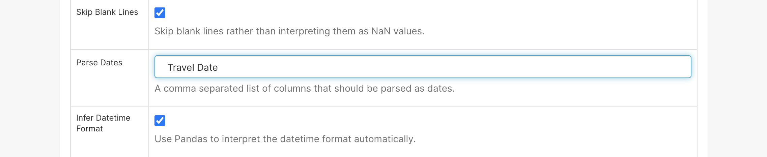Disable the Infer Datetime Format checkbox
The height and width of the screenshot is (157, 767).
[x=160, y=121]
